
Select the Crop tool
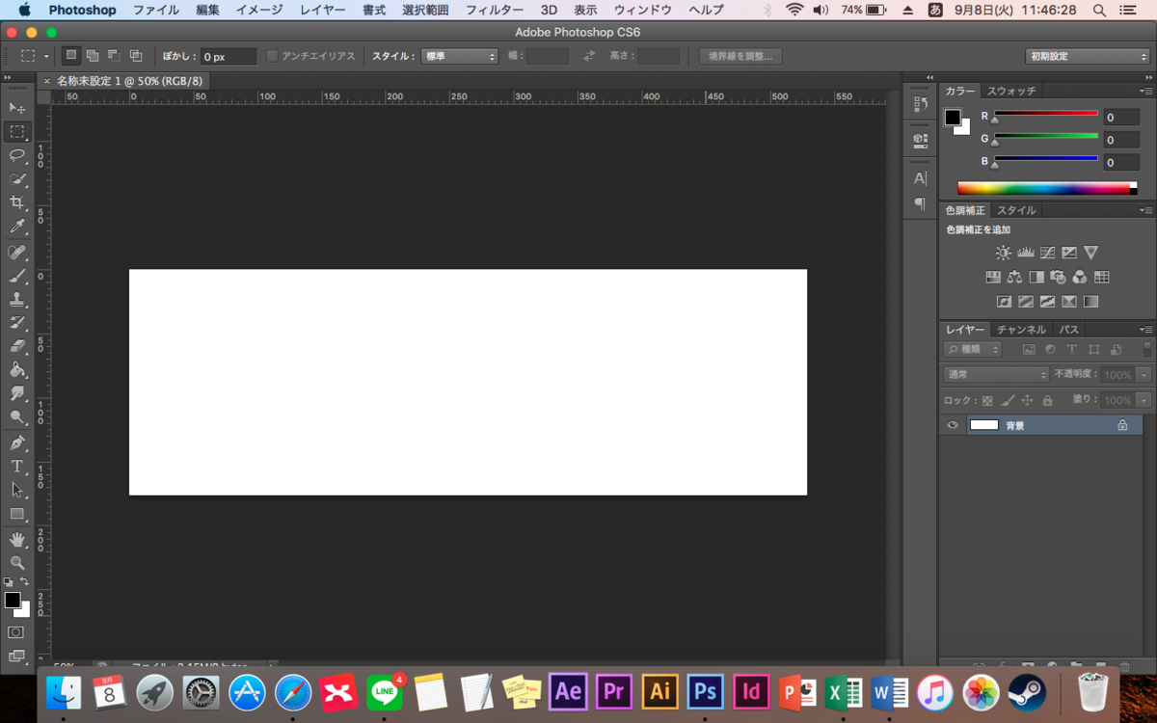click(x=17, y=203)
